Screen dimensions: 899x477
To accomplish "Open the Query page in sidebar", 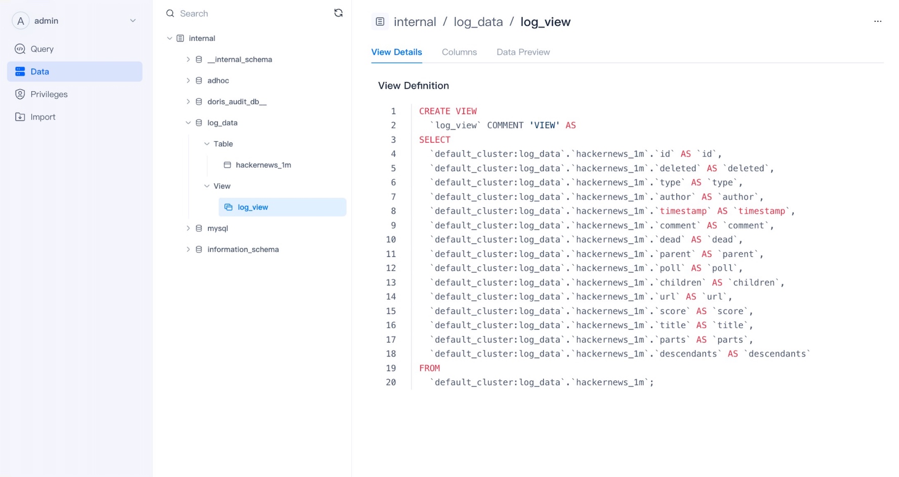I will [x=42, y=49].
